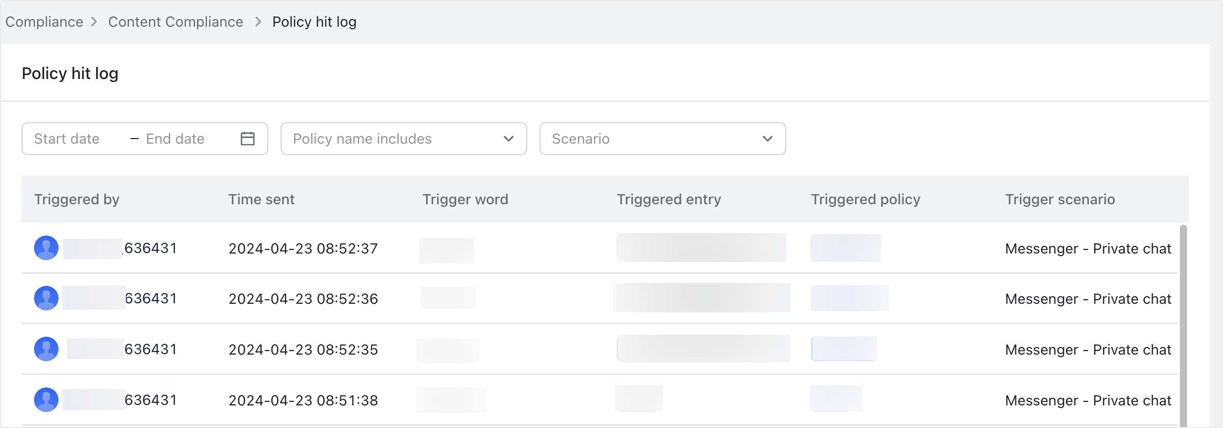
Task: Open the date range calendar icon
Action: 248,139
